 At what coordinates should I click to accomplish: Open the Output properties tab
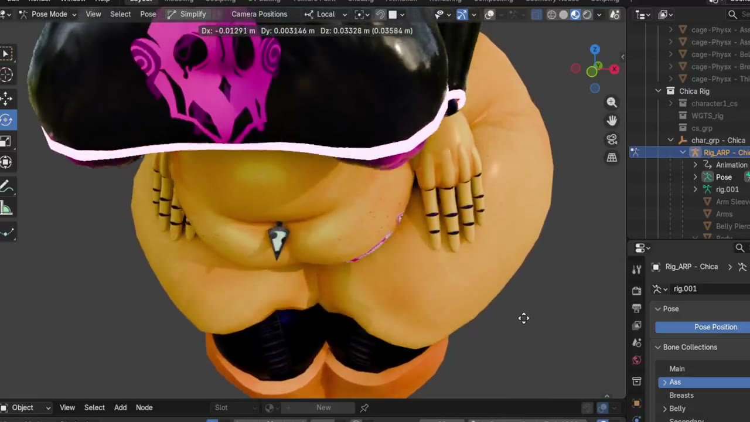637,308
